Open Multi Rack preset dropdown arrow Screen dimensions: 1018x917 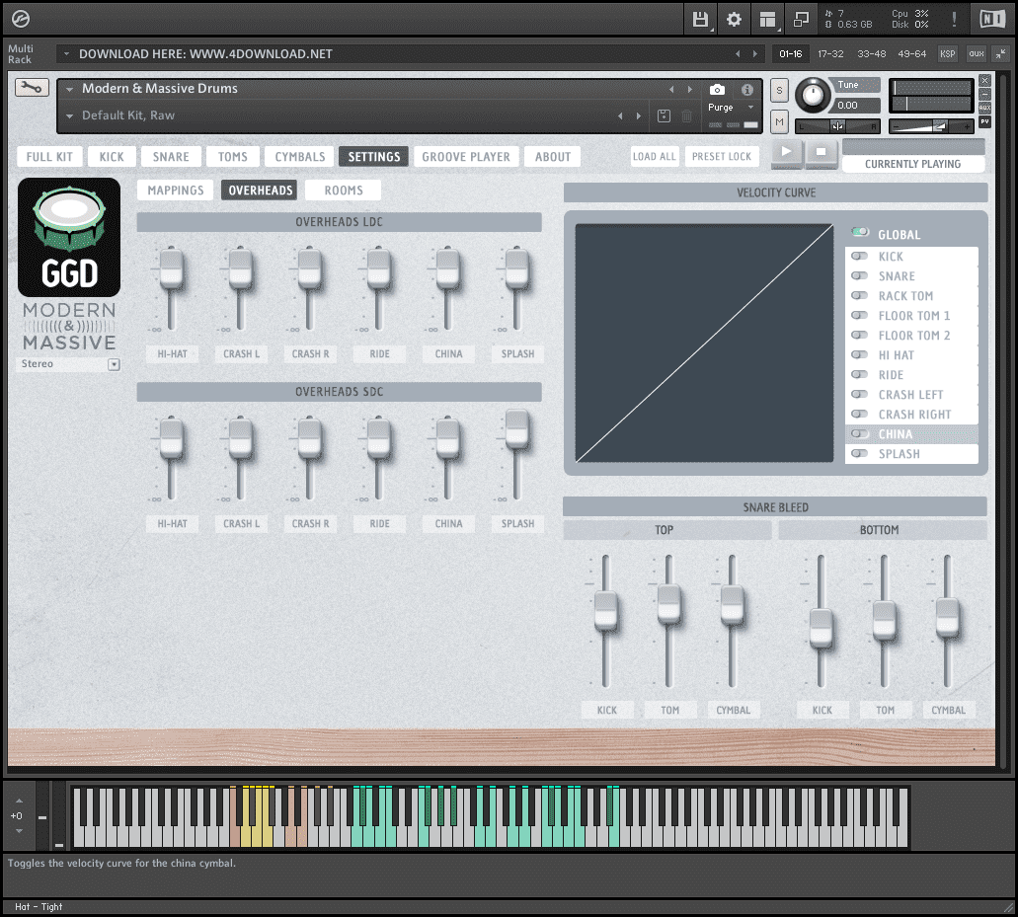pos(66,54)
